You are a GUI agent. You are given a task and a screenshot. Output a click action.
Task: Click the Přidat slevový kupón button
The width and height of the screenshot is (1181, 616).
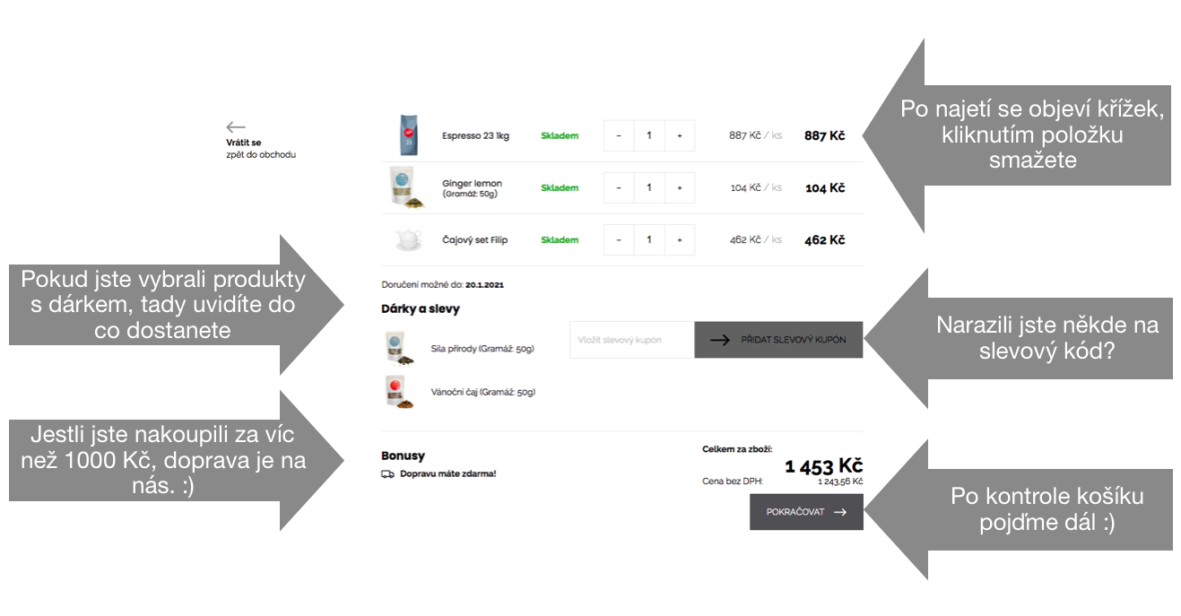pyautogui.click(x=778, y=340)
